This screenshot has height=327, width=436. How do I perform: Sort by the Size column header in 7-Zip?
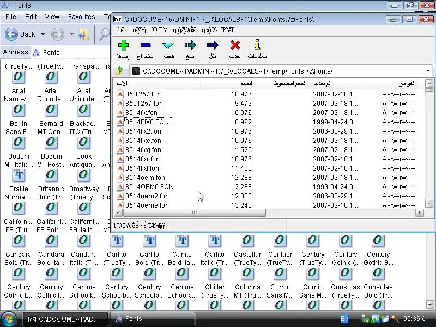[x=227, y=83]
